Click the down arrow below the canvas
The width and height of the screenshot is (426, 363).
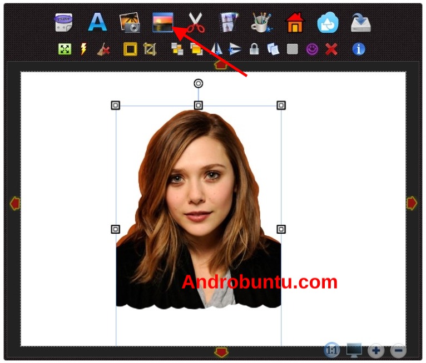pyautogui.click(x=221, y=352)
